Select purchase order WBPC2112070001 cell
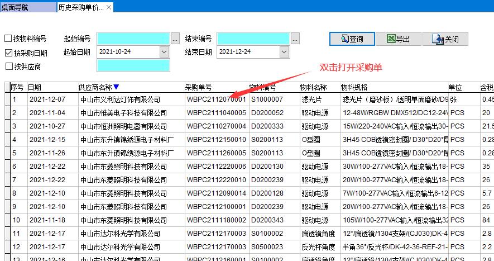Screen dimensions: 494x261 pos(216,99)
